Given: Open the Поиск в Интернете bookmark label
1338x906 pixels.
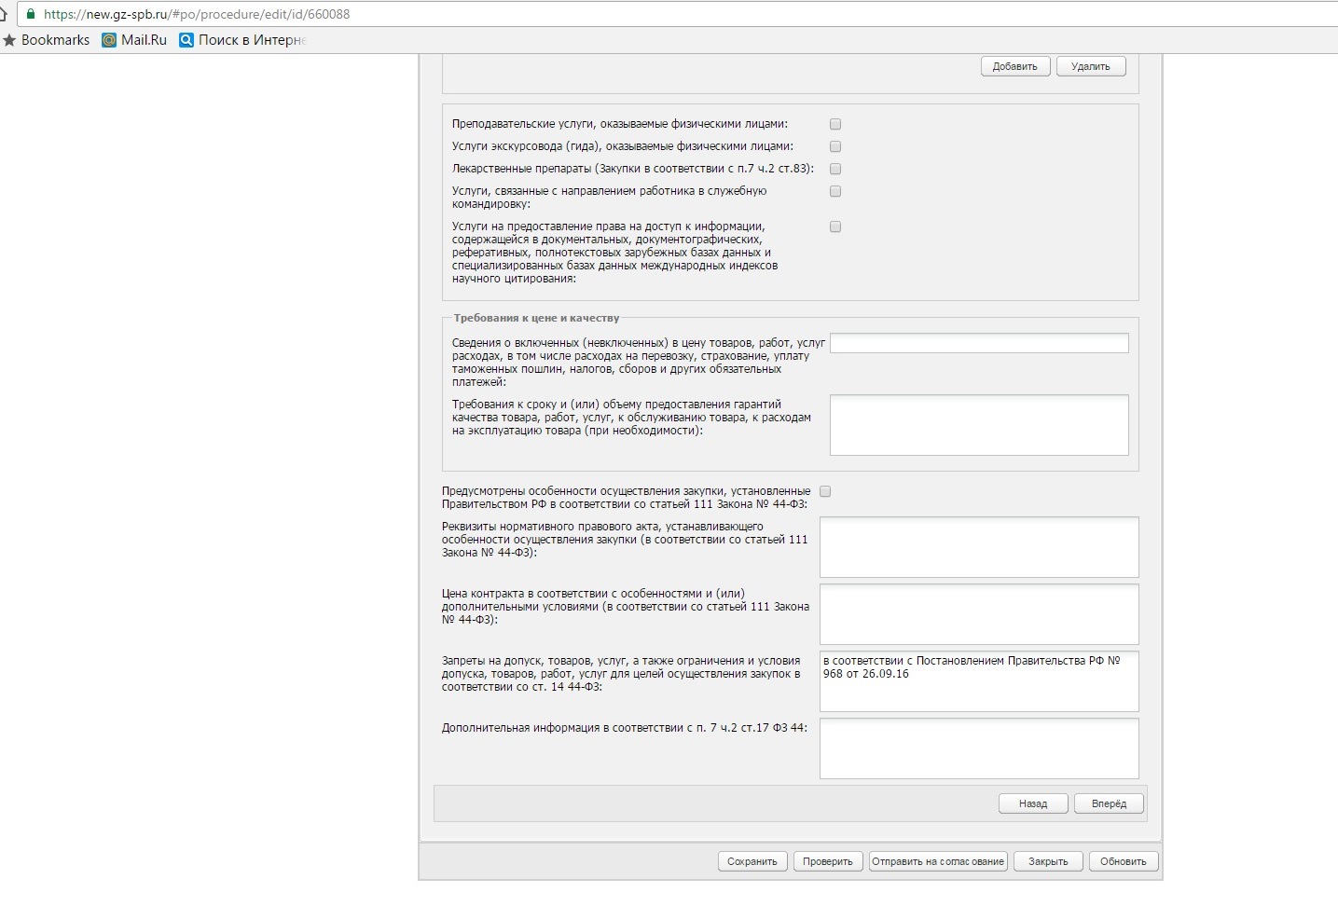Looking at the screenshot, I should click(252, 40).
